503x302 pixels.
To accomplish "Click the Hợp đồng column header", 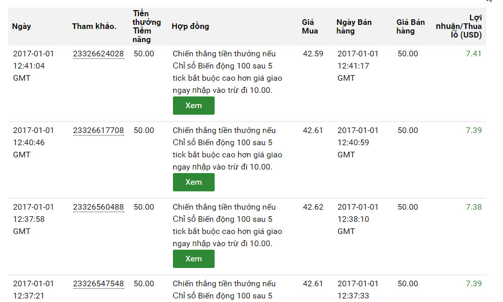I will 190,26.
